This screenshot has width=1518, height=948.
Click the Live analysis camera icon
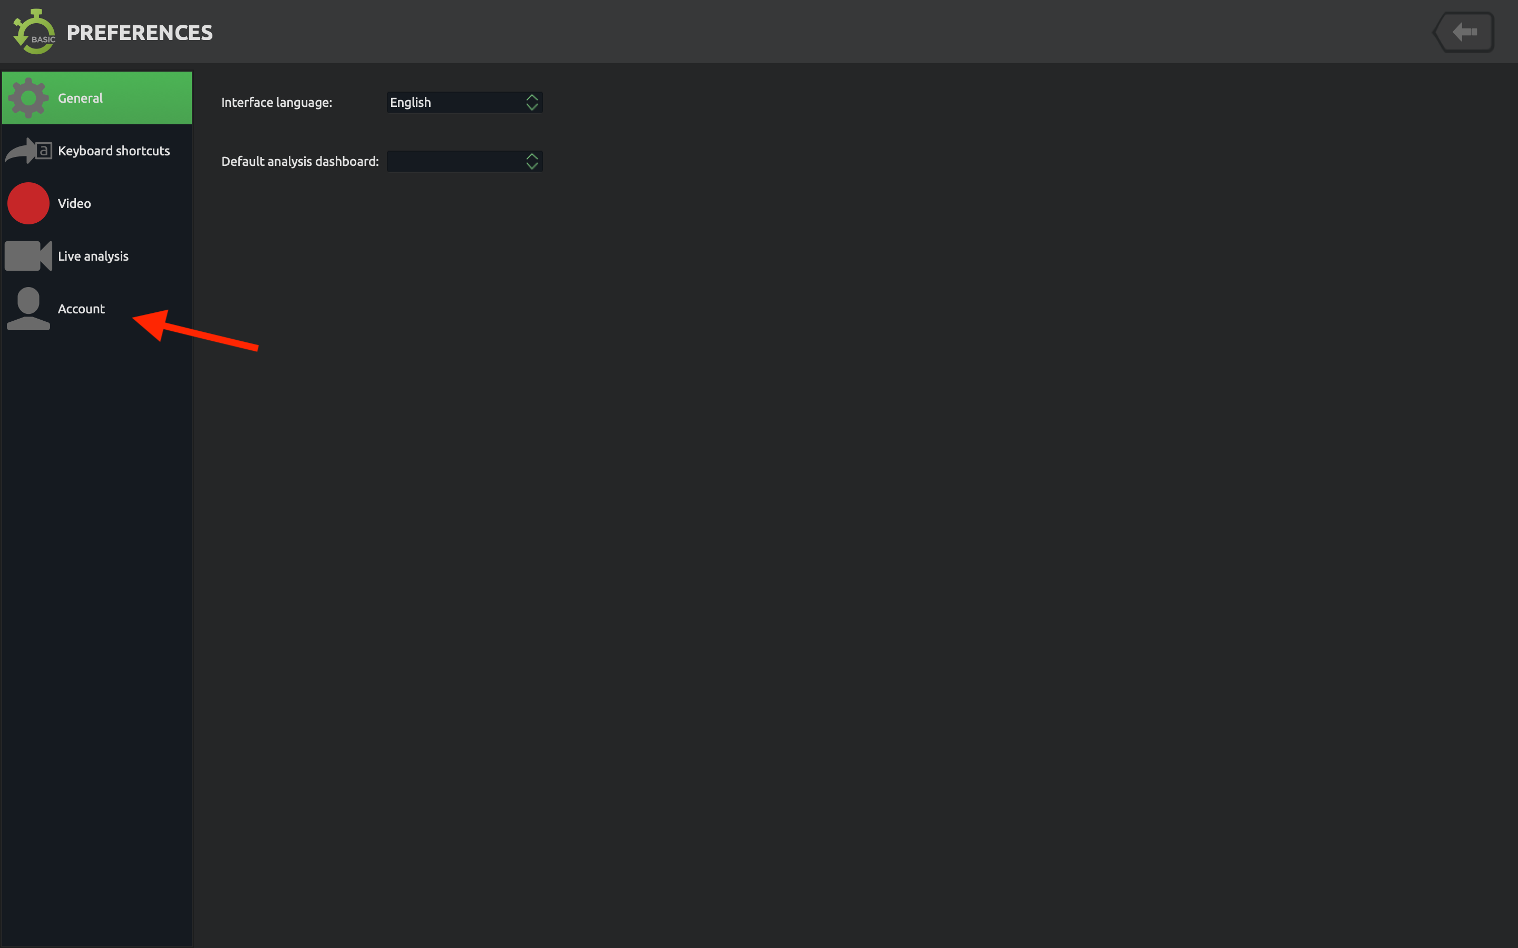pos(28,255)
